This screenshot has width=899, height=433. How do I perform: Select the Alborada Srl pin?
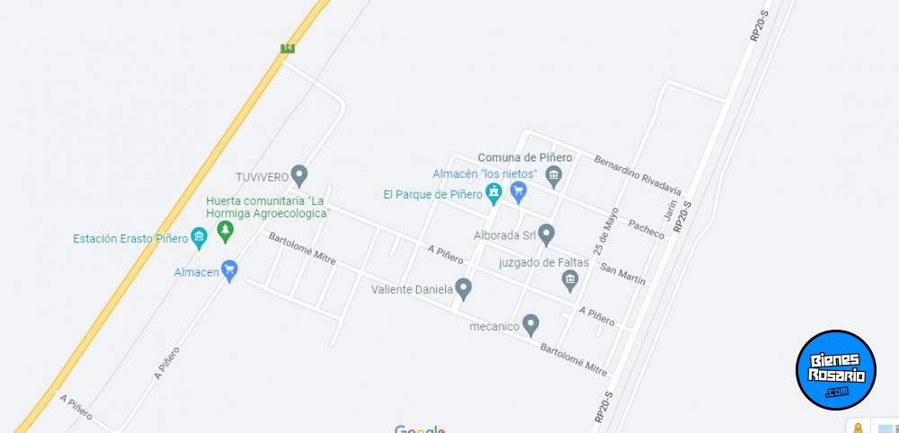547,235
